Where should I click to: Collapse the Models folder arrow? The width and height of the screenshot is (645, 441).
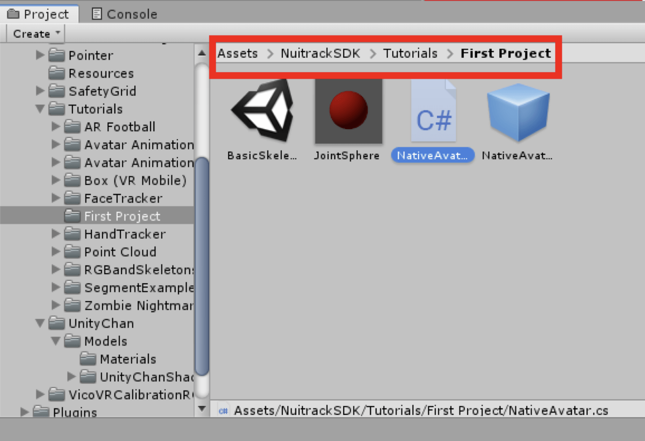(x=56, y=341)
